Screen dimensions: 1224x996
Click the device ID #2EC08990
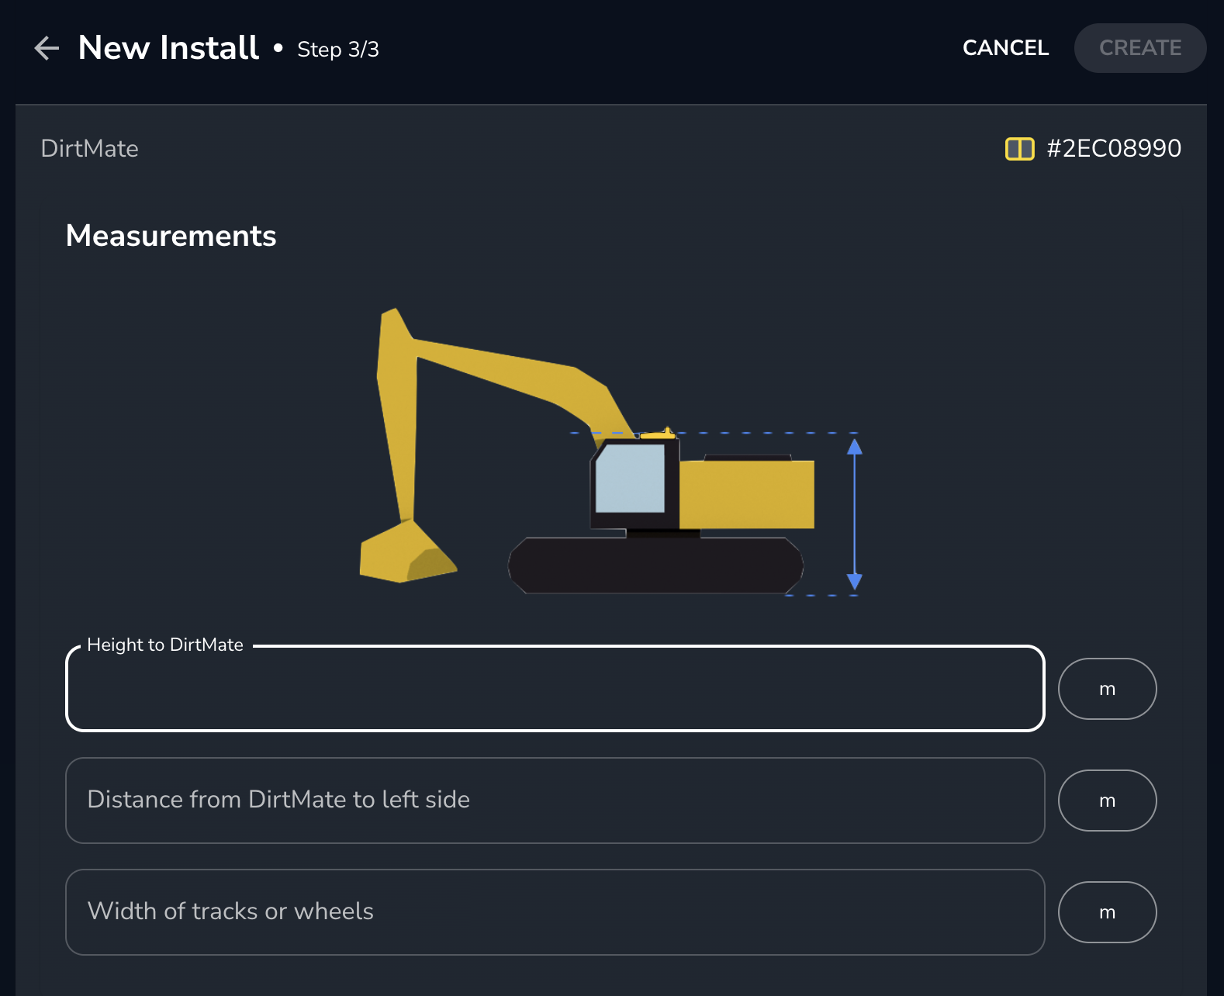1113,148
